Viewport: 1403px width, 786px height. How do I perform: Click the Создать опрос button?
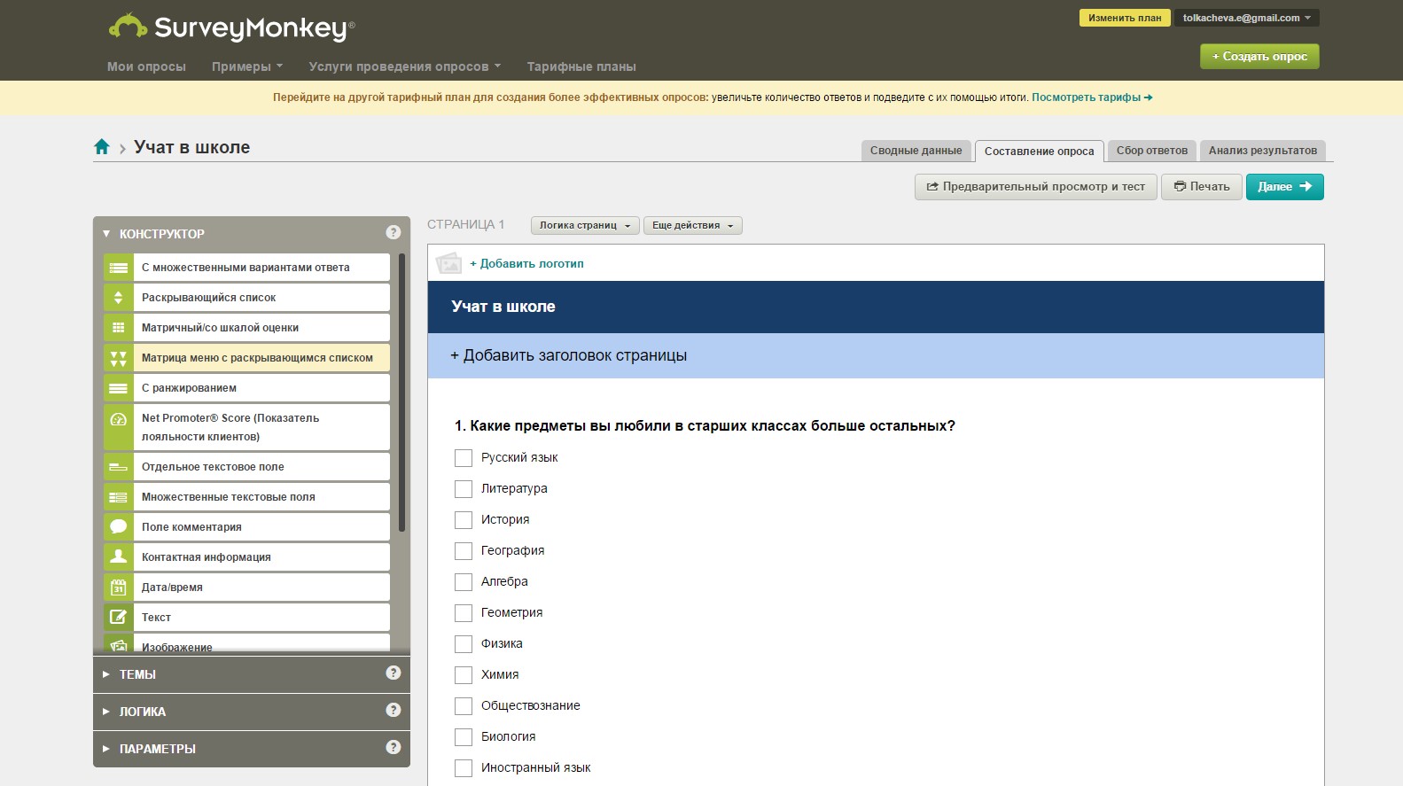(1259, 57)
